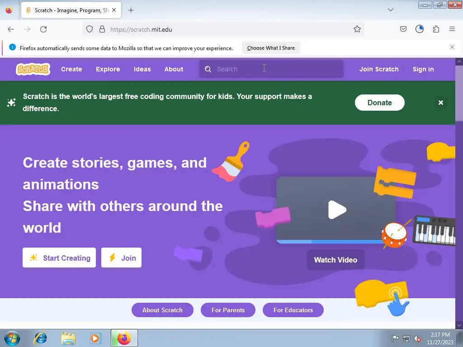Click the Start Creating button
This screenshot has width=463, height=347.
coord(59,258)
